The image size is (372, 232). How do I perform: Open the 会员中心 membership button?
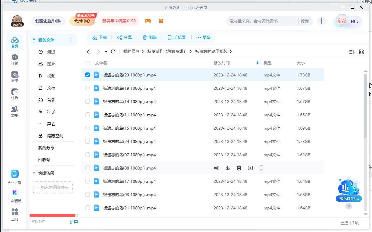pos(81,20)
